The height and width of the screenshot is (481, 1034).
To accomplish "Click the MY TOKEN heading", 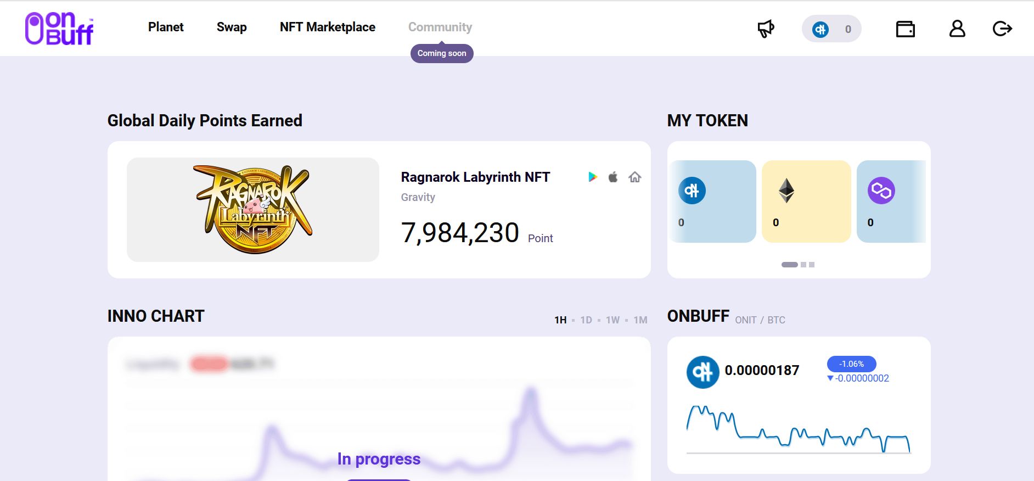I will 707,120.
